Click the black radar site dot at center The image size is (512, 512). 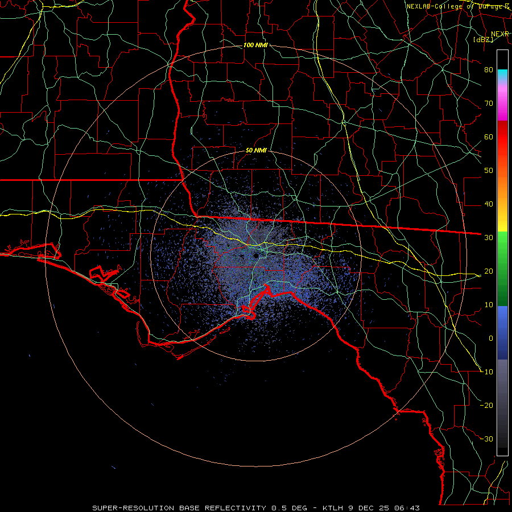[x=256, y=255]
